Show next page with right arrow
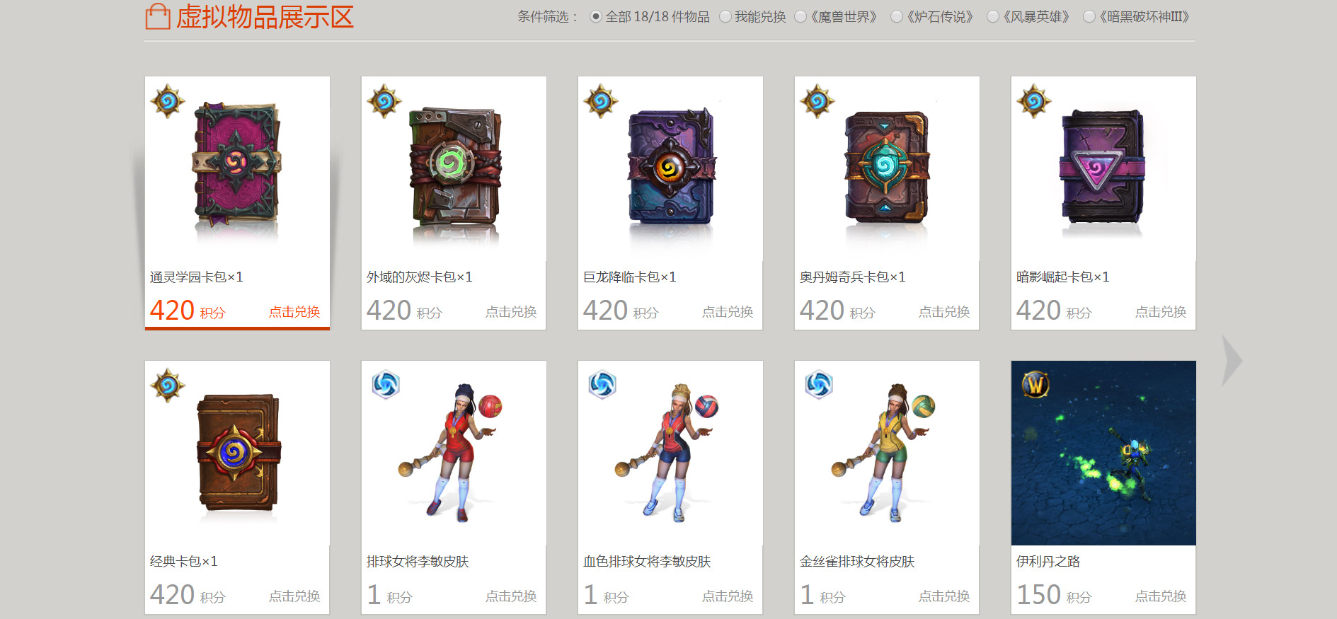The height and width of the screenshot is (619, 1337). click(x=1232, y=361)
